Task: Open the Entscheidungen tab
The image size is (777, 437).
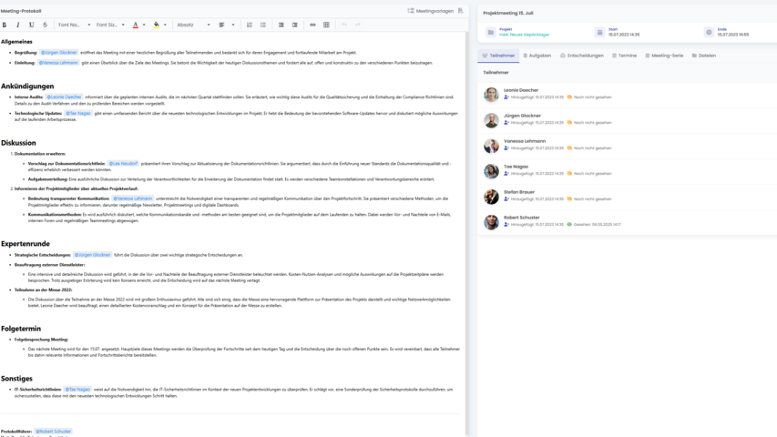Action: click(582, 56)
